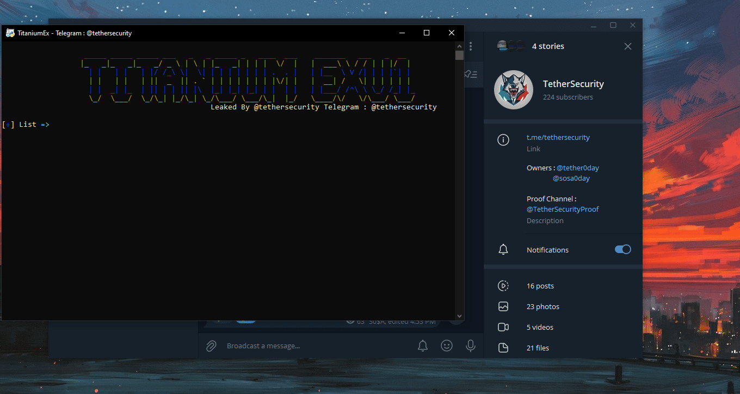
Task: Click the info circle icon beside link
Action: click(503, 140)
